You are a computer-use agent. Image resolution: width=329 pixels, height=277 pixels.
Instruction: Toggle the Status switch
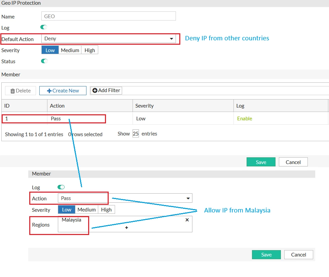click(x=44, y=61)
